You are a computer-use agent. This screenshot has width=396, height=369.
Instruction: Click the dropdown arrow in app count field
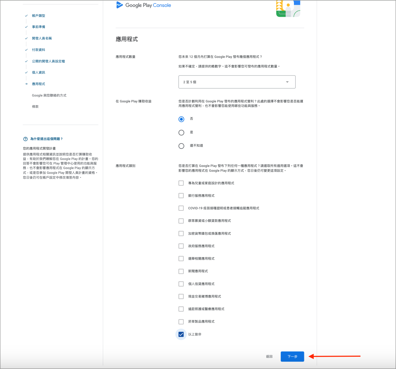tap(287, 82)
